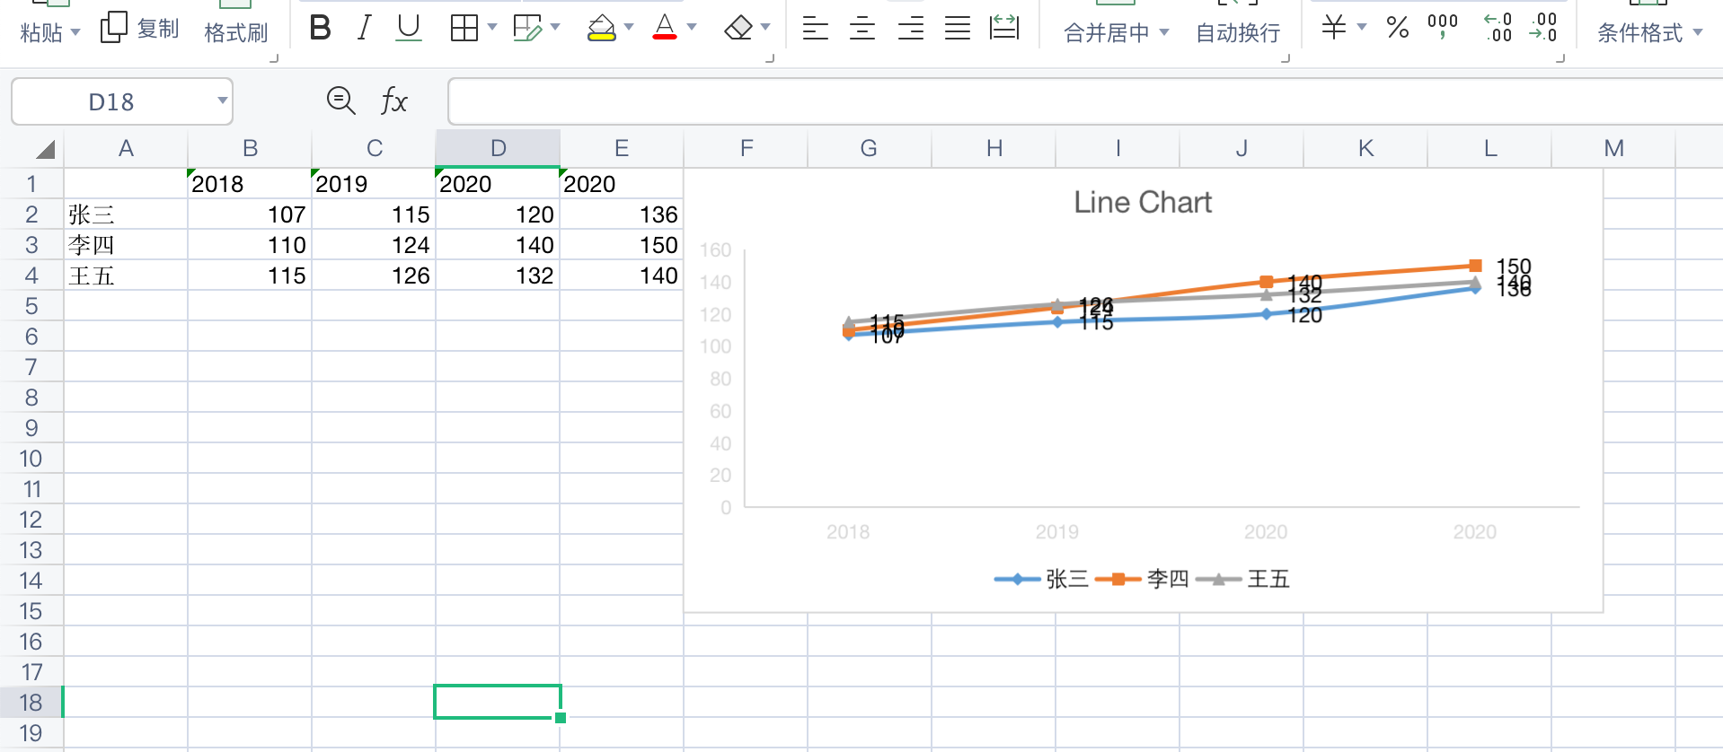Toggle bold formatting
This screenshot has height=752, width=1723.
[x=320, y=28]
